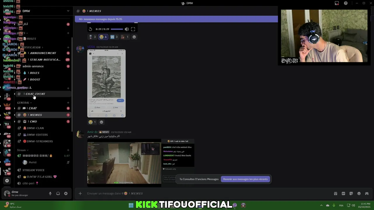Image resolution: width=374 pixels, height=210 pixels.
Task: Create a channel in GENERAL category
Action: [68, 103]
